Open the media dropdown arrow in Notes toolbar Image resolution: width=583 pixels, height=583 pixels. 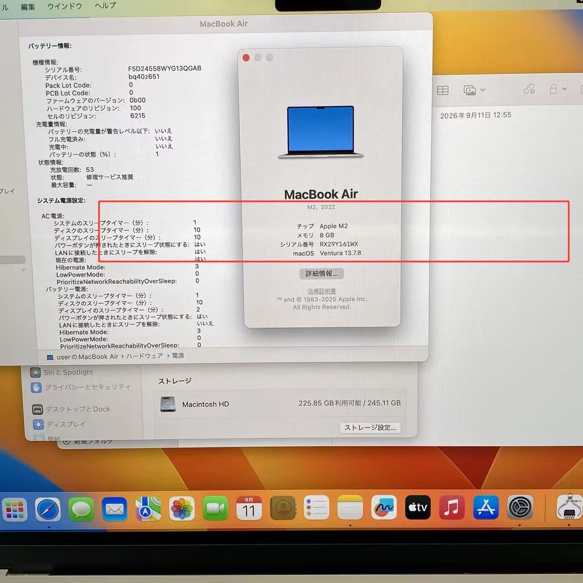click(x=483, y=90)
